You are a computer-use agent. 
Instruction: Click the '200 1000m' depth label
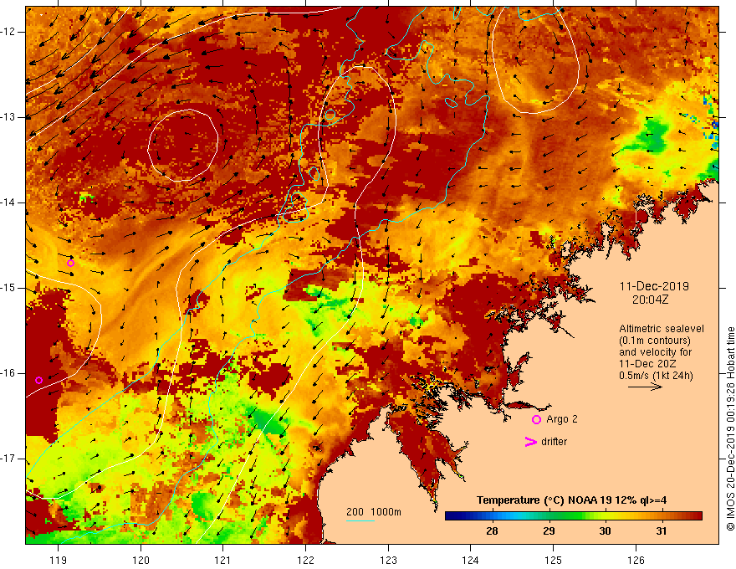374,512
